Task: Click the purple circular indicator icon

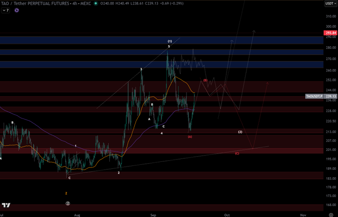Action: tap(16, 10)
